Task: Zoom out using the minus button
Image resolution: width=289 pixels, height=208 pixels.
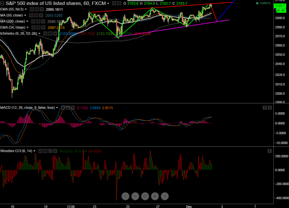Action: pos(135,196)
